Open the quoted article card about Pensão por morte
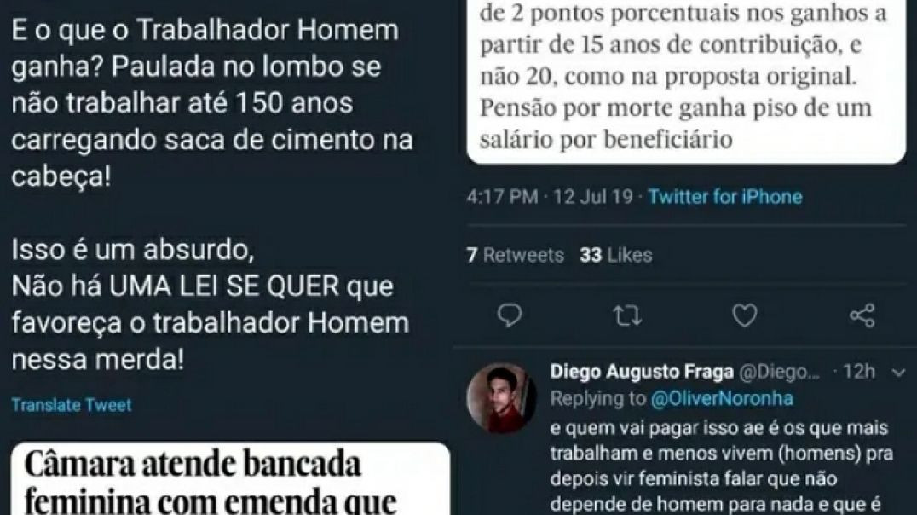This screenshot has width=917, height=515. (x=686, y=81)
